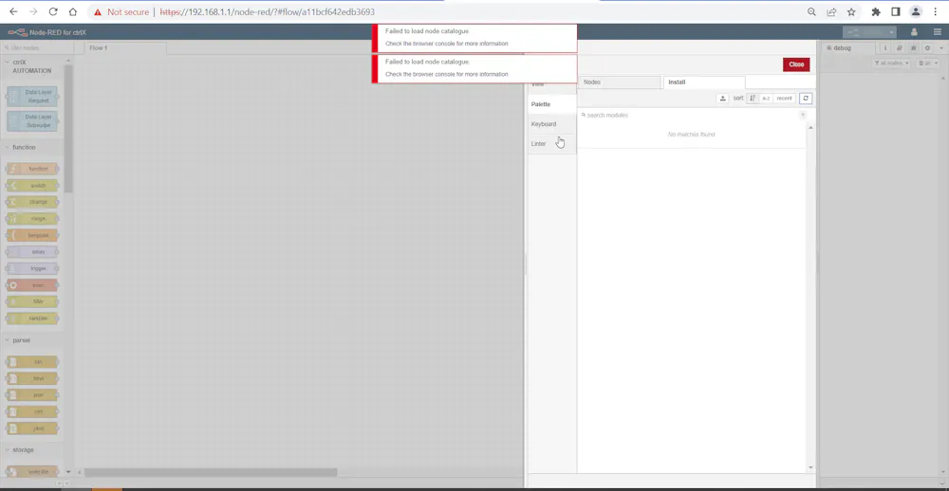Toggle the browser side panel icon
Screen dimensions: 949x491
(x=896, y=11)
